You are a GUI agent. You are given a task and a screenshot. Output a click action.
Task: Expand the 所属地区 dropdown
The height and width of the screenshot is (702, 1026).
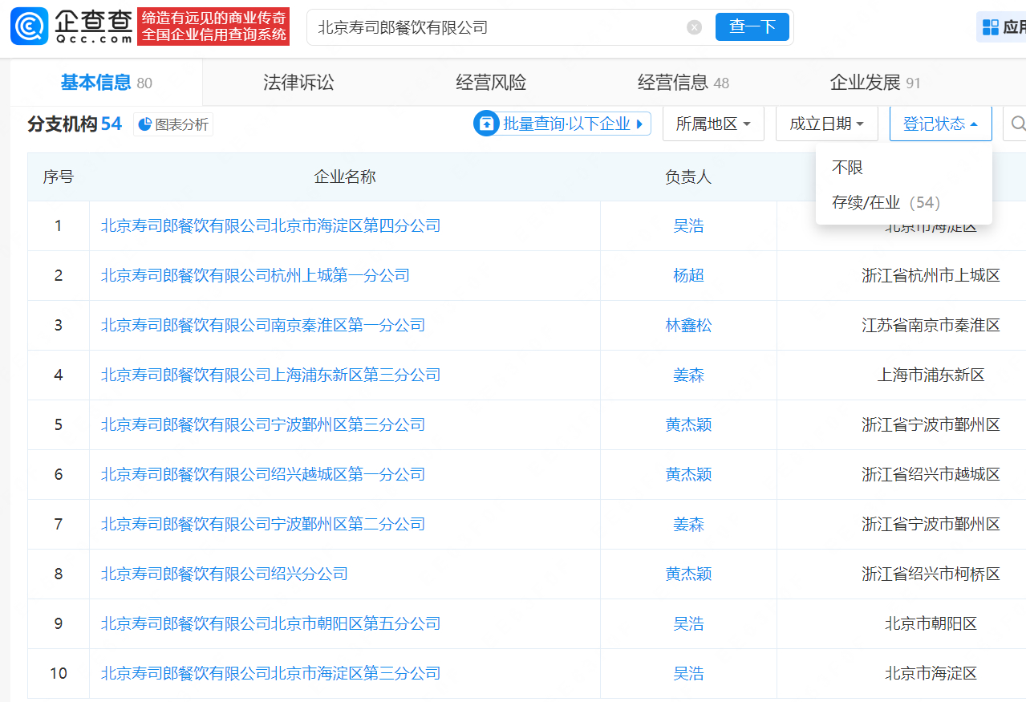pyautogui.click(x=713, y=124)
